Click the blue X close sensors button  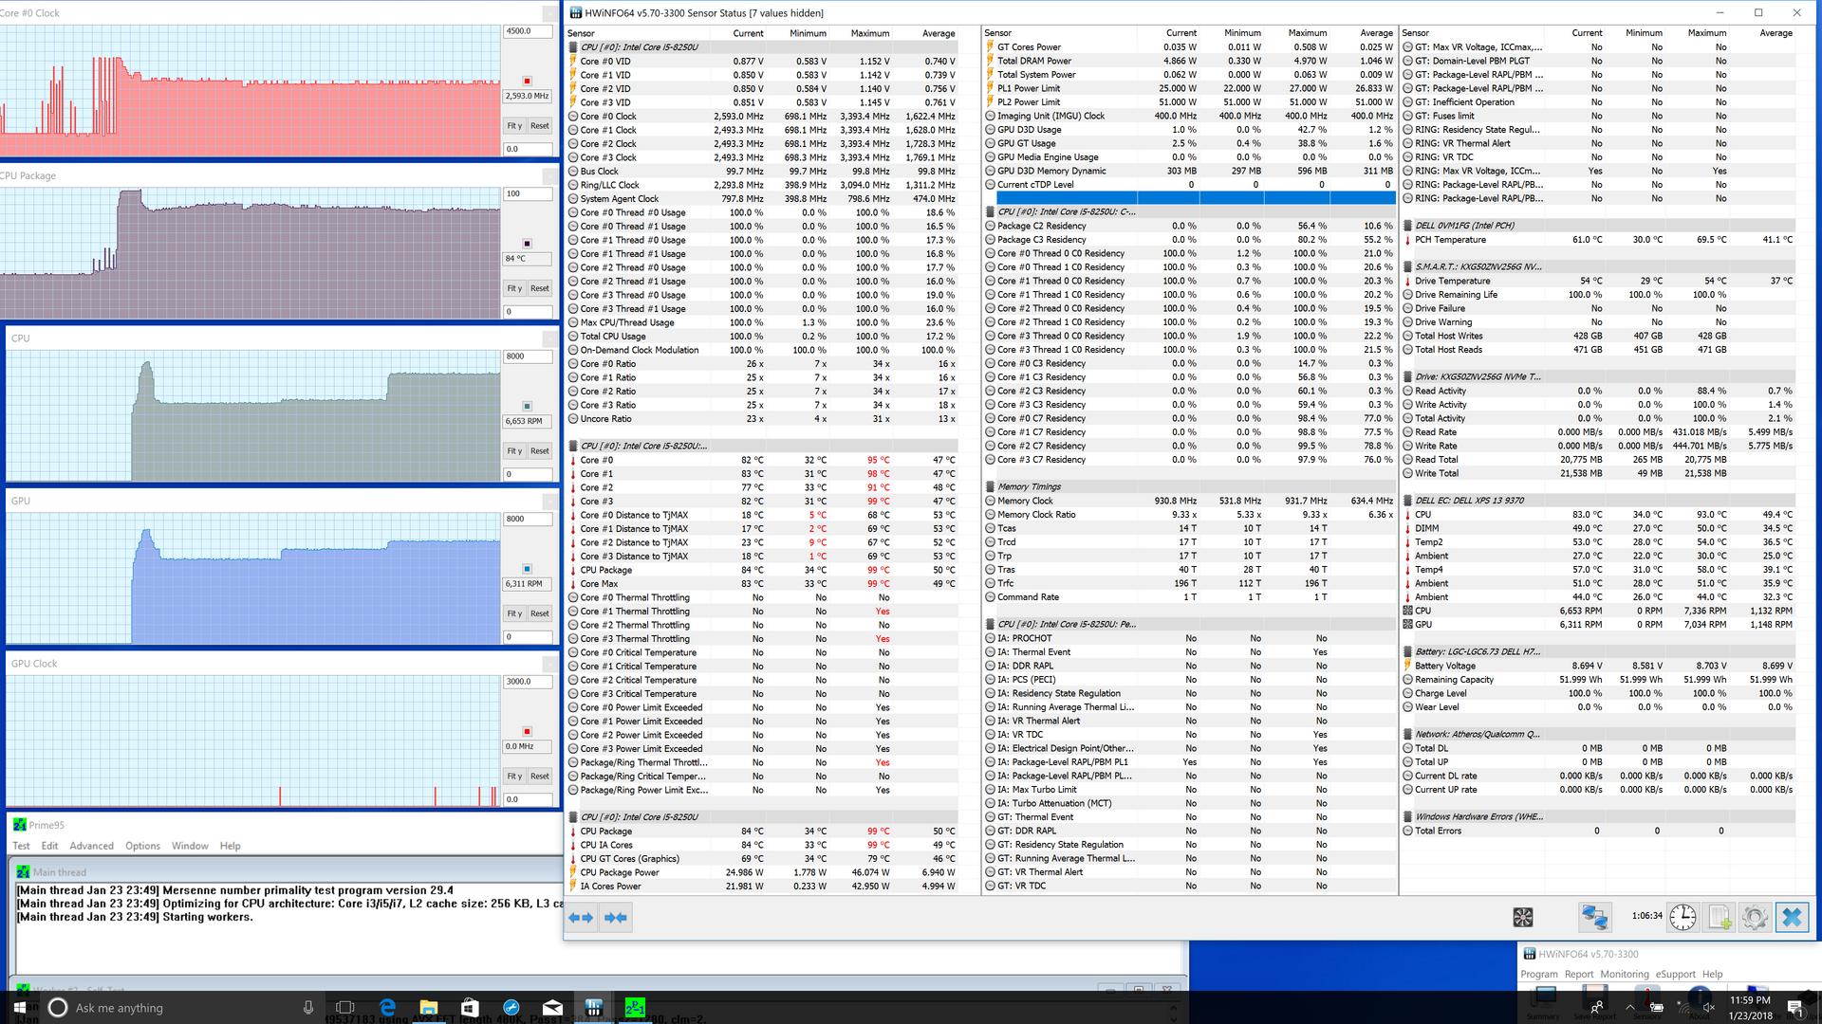[1792, 917]
